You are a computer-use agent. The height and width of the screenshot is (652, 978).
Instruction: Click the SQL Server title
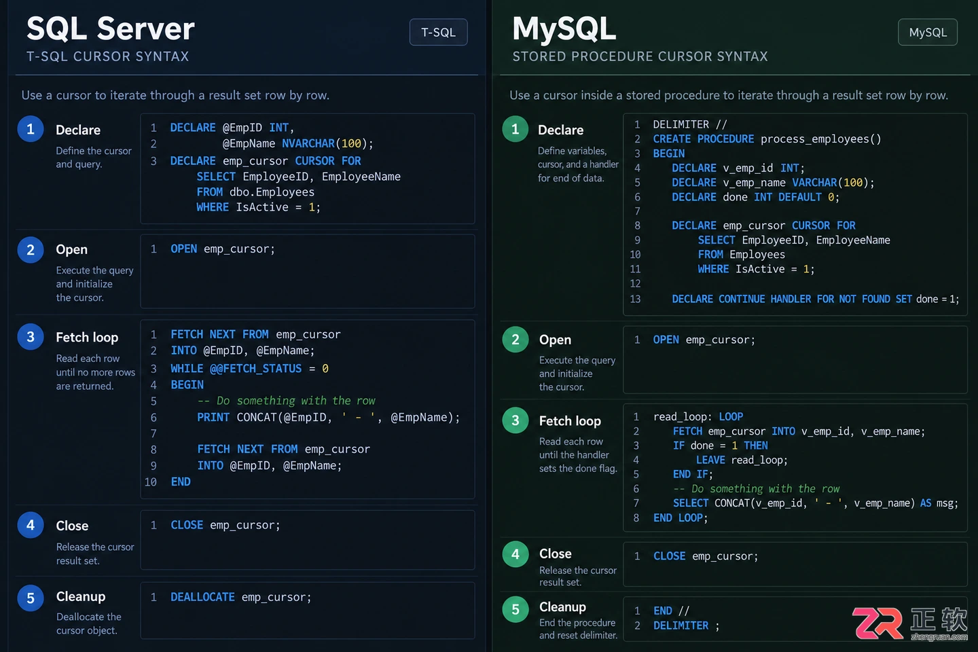click(x=111, y=29)
